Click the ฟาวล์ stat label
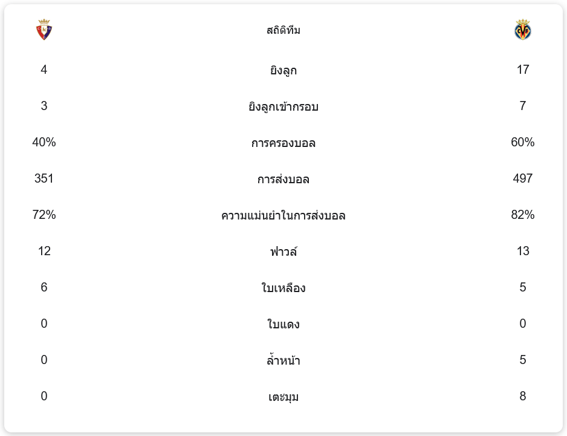Viewport: 567px width, 436px height. pyautogui.click(x=283, y=252)
